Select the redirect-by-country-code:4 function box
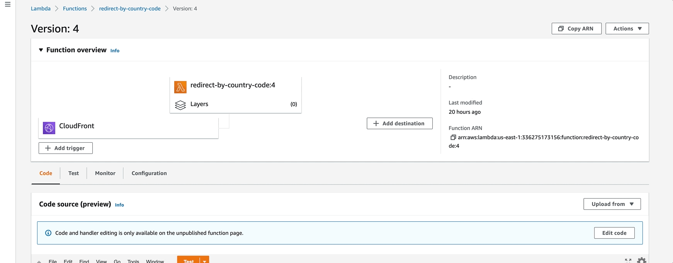This screenshot has width=673, height=263. coord(236,95)
